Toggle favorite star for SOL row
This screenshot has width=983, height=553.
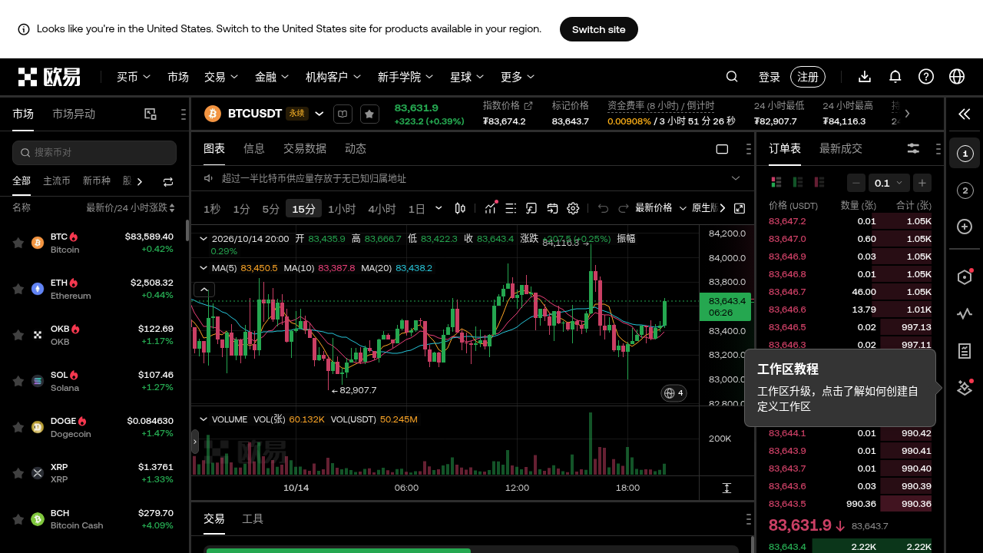[18, 381]
